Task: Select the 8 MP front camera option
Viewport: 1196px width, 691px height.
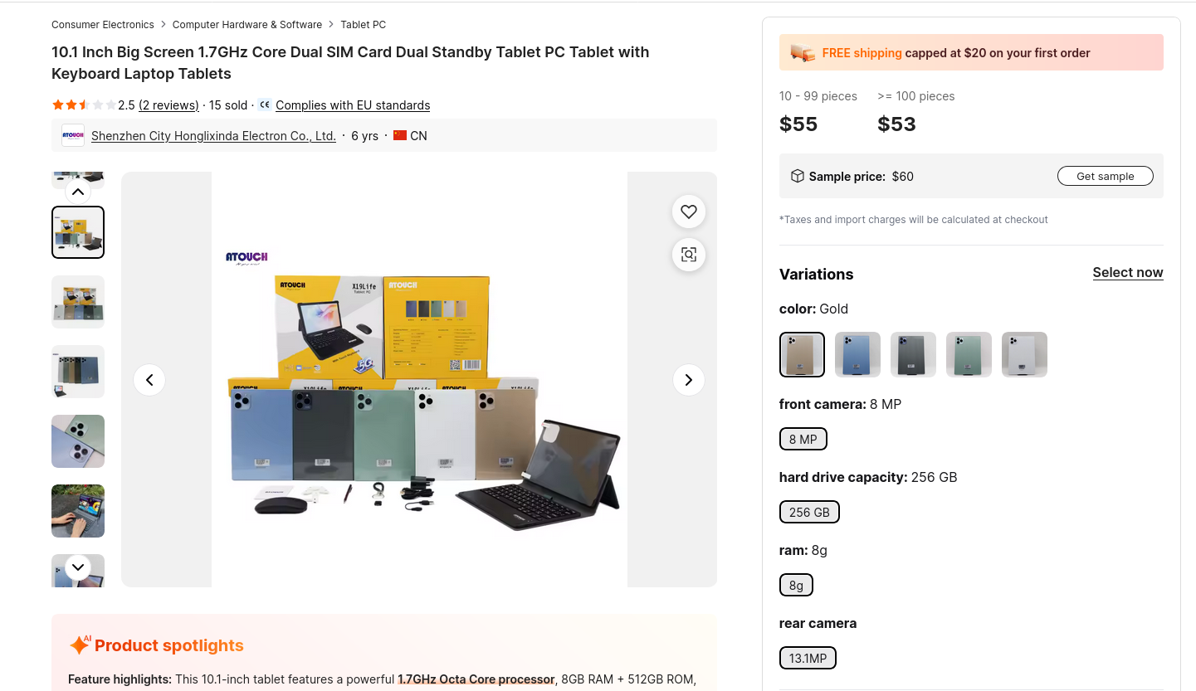Action: (x=803, y=440)
